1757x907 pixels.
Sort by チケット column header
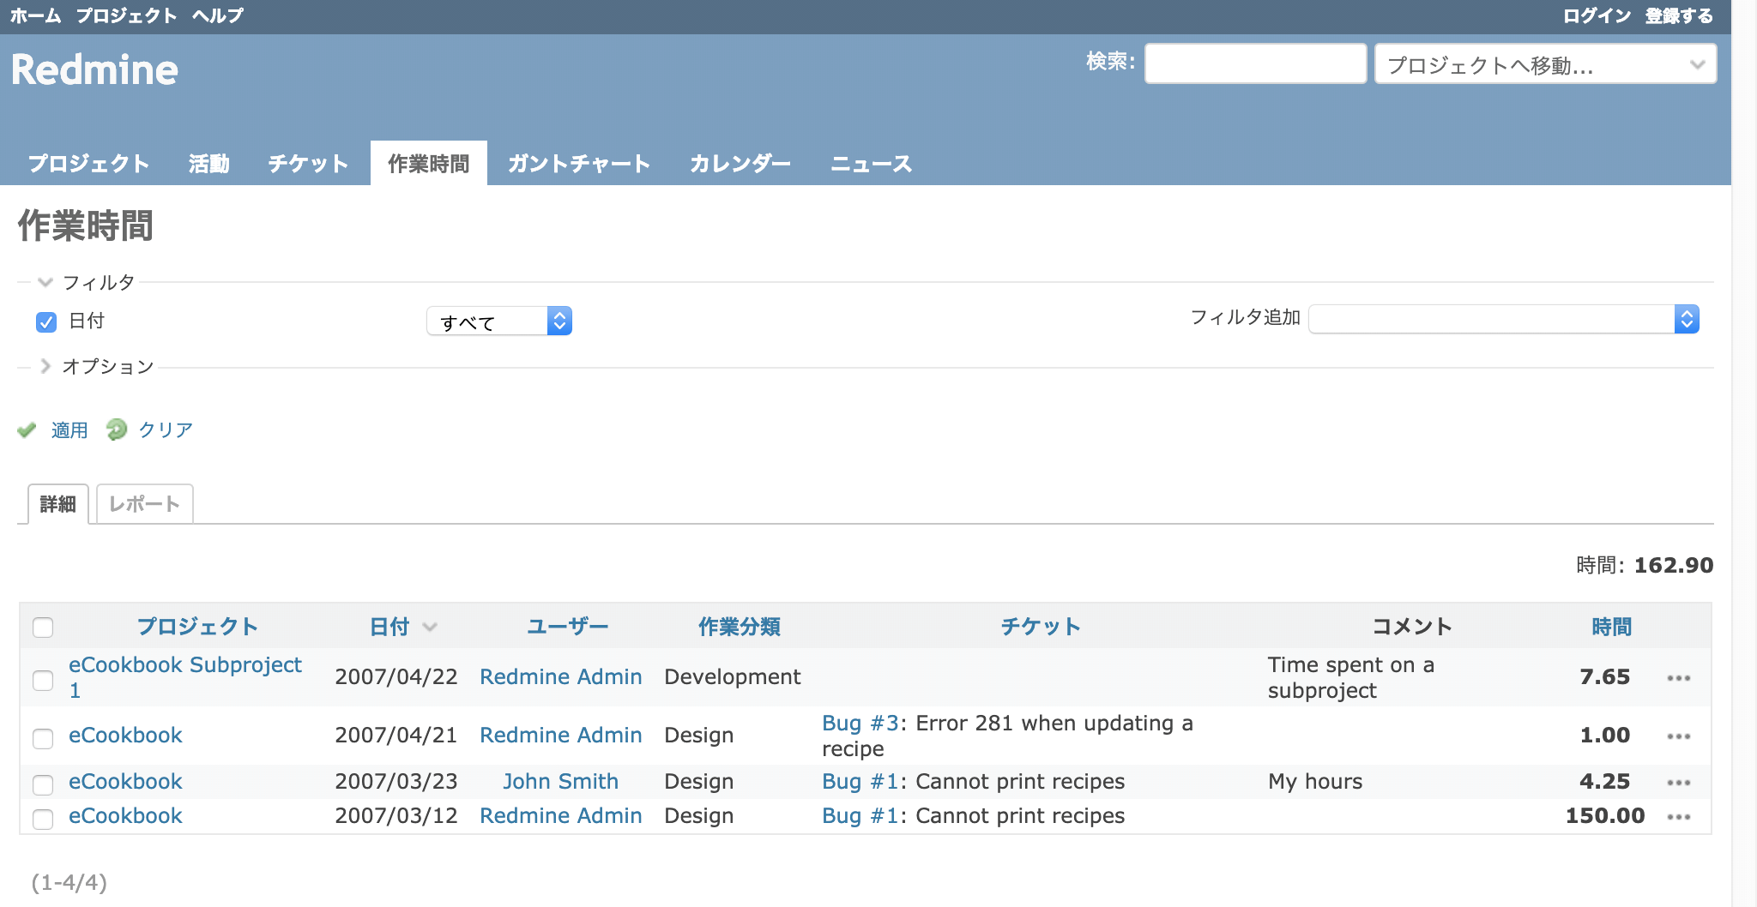(x=1041, y=627)
